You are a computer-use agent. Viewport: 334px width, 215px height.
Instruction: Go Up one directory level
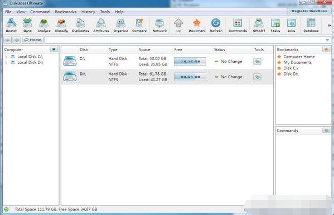click(x=178, y=25)
